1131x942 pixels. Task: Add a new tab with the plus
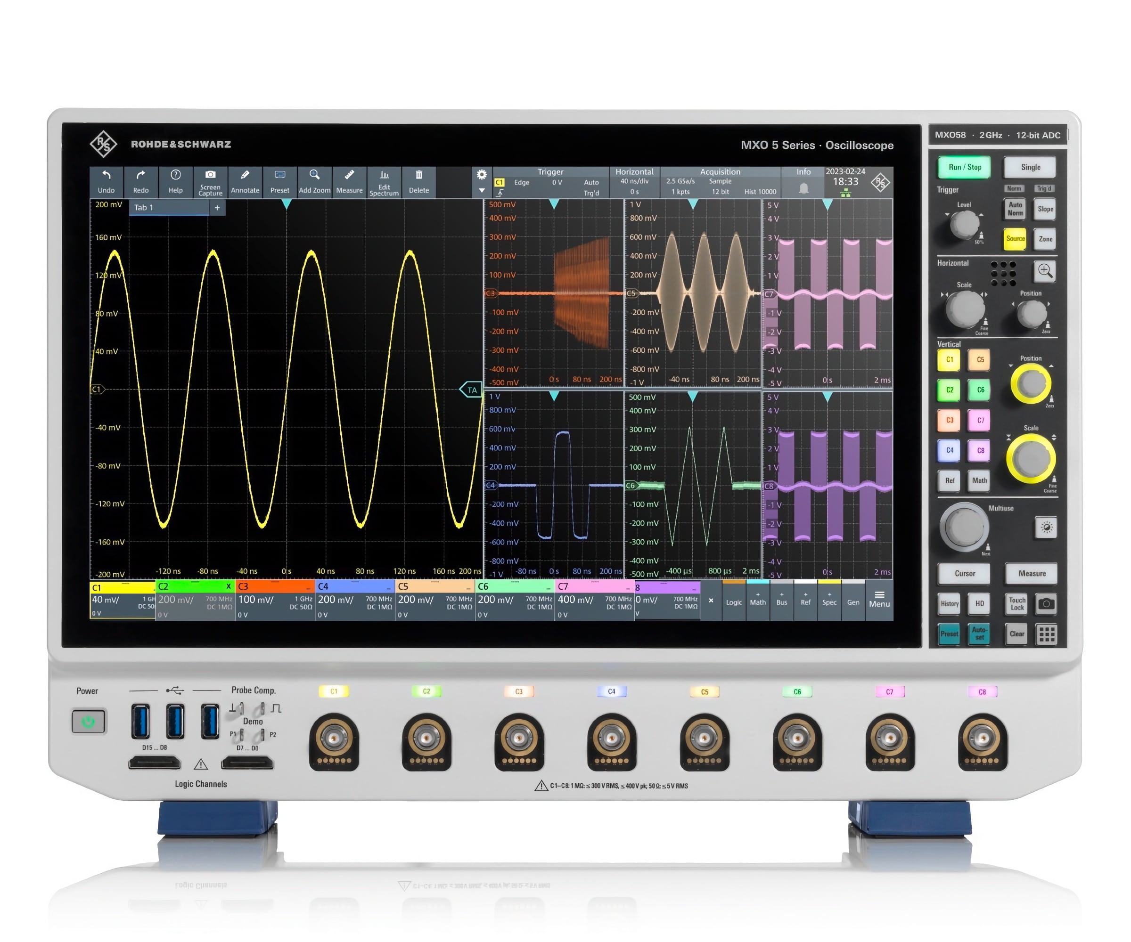(x=217, y=208)
